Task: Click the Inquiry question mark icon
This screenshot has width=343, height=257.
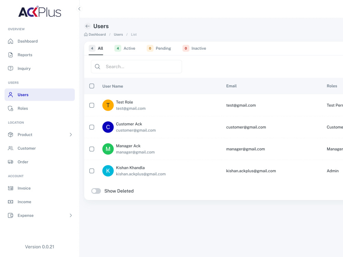Action: tap(11, 69)
